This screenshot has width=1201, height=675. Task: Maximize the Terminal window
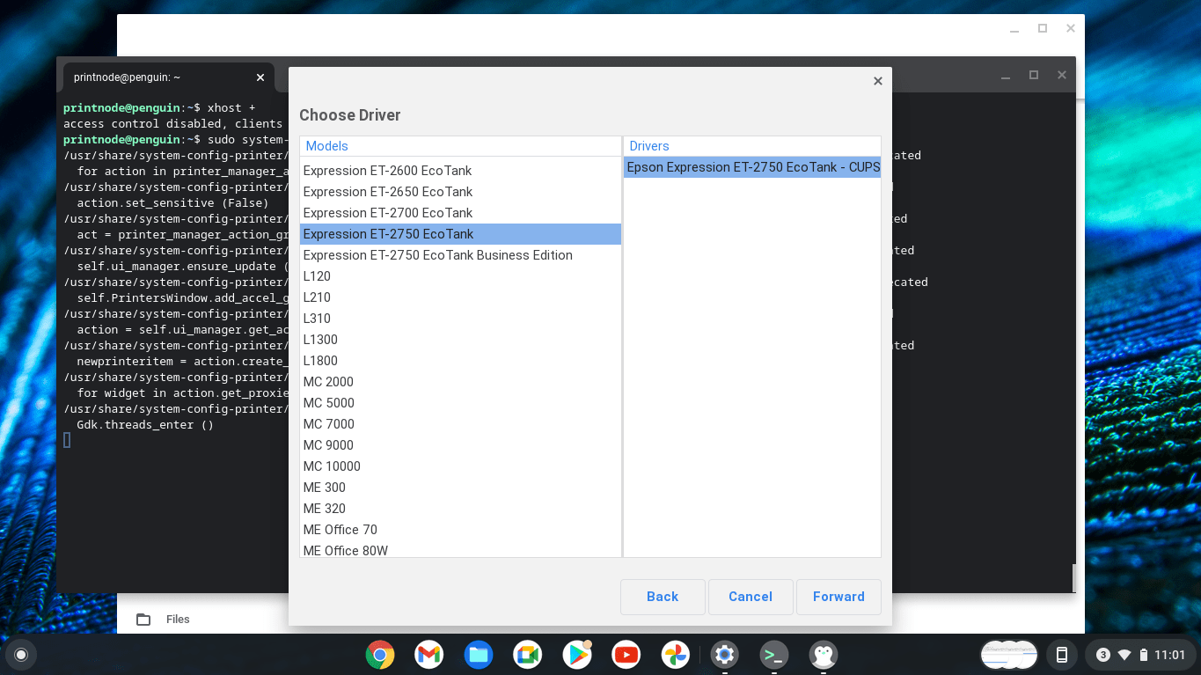coord(1034,75)
